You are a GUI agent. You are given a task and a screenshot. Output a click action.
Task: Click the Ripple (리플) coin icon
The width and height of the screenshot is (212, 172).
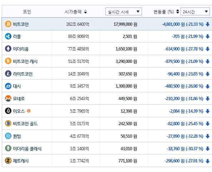click(8, 36)
